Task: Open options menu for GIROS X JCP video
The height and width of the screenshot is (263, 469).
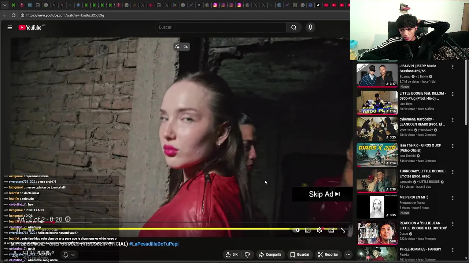Action: point(453,146)
